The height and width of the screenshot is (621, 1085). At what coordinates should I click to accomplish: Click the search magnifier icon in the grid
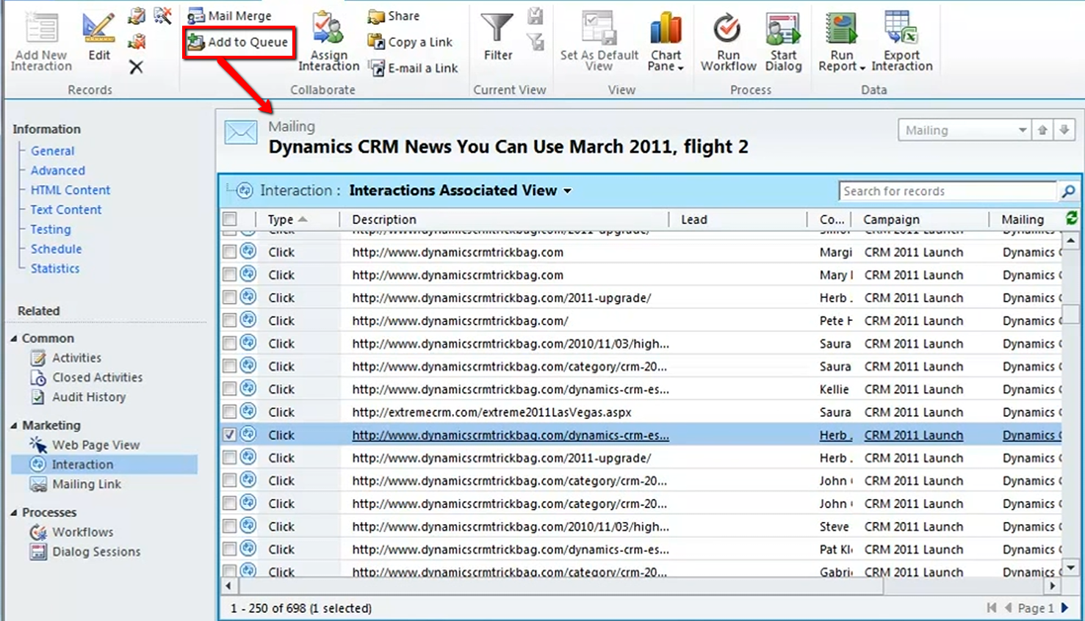(x=1068, y=191)
